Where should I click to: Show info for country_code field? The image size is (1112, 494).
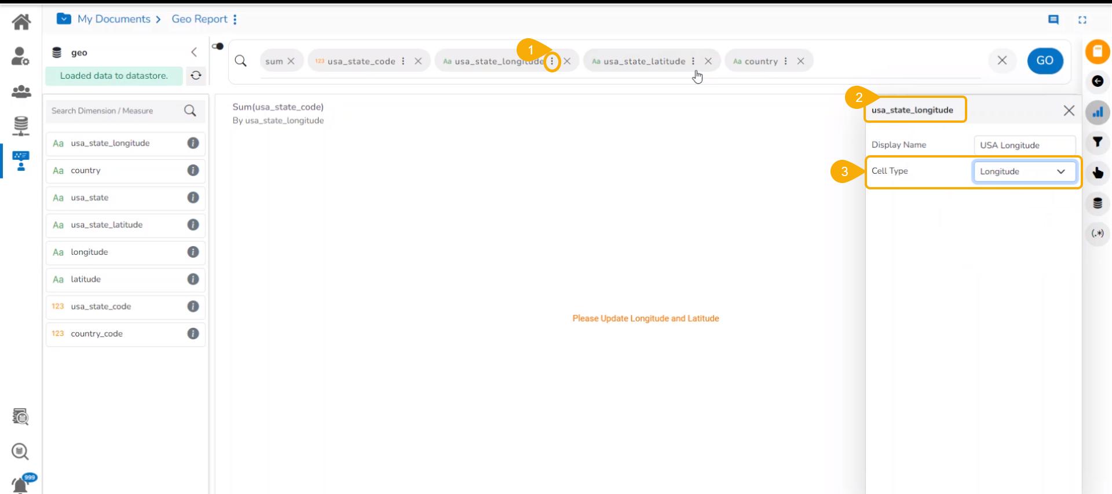pyautogui.click(x=193, y=334)
